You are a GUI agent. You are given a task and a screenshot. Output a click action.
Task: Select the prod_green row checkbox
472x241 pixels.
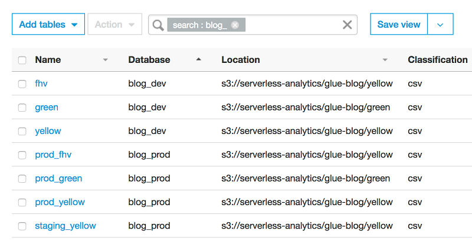[22, 179]
